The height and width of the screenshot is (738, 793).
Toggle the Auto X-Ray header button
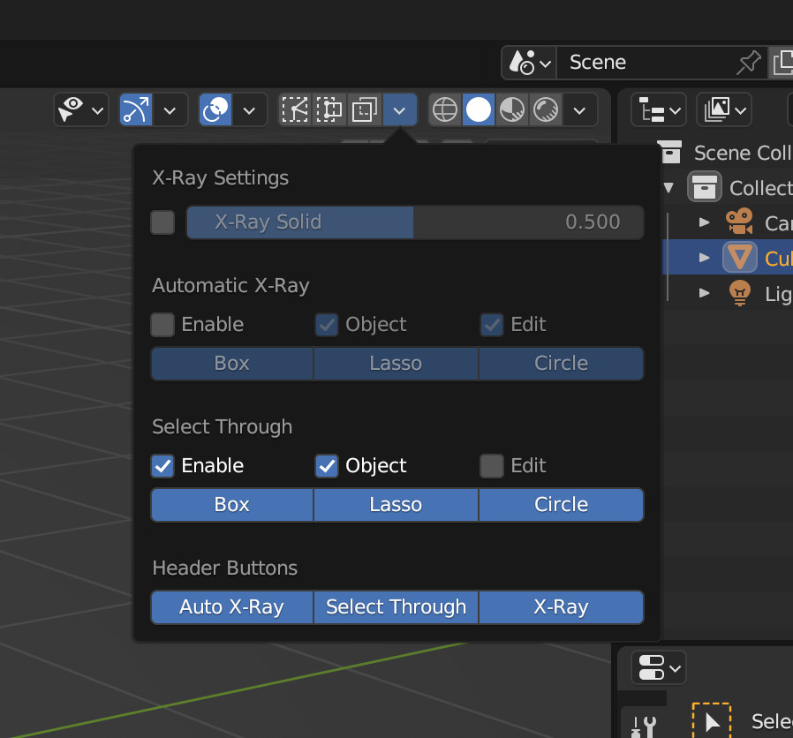pyautogui.click(x=232, y=607)
